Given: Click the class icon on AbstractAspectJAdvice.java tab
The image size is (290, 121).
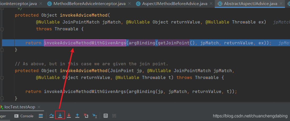Looking at the screenshot, I should pyautogui.click(x=220, y=3).
